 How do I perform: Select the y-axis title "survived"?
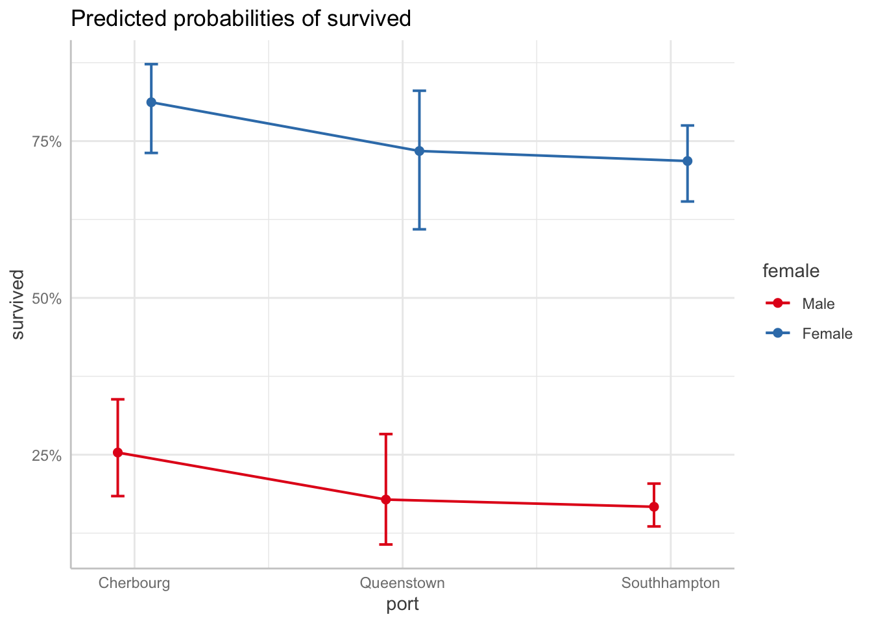pyautogui.click(x=18, y=304)
